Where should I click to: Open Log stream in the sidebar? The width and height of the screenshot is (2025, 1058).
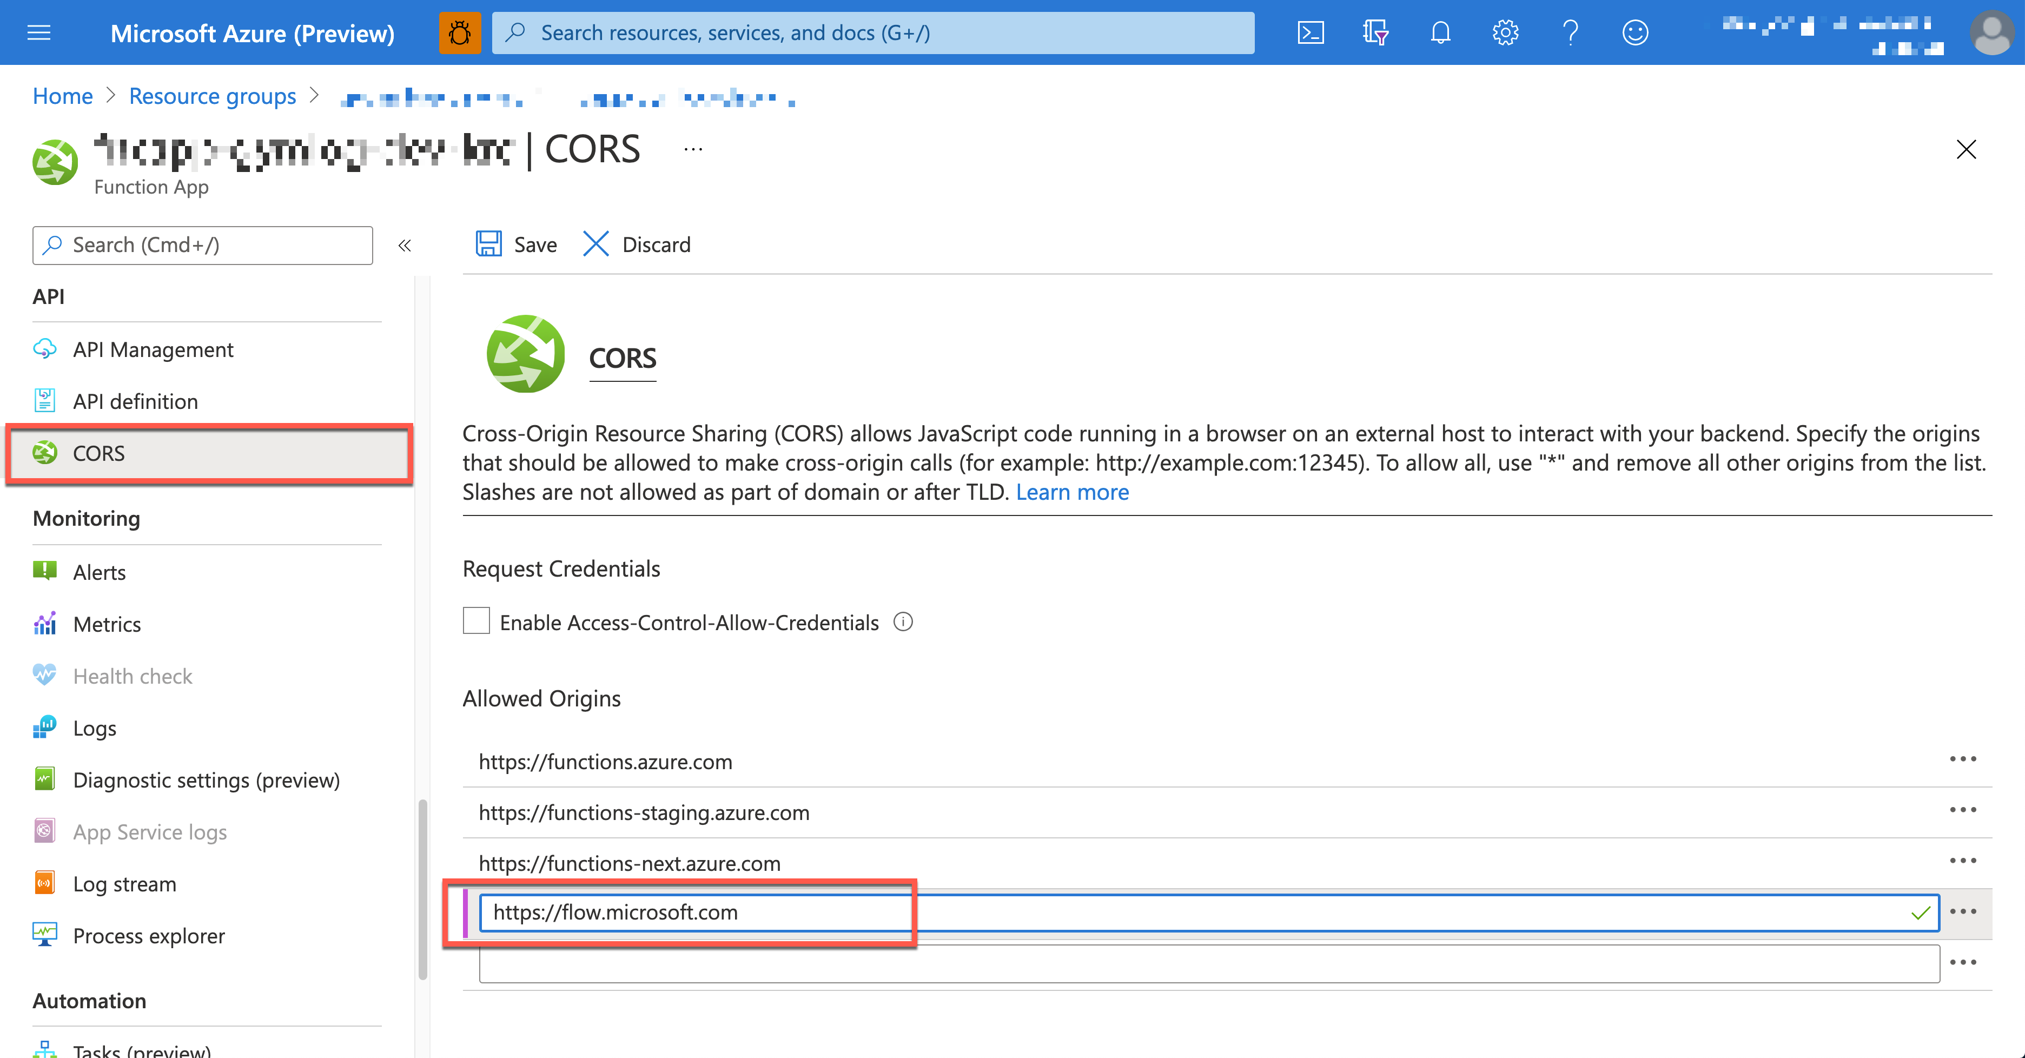click(x=124, y=883)
